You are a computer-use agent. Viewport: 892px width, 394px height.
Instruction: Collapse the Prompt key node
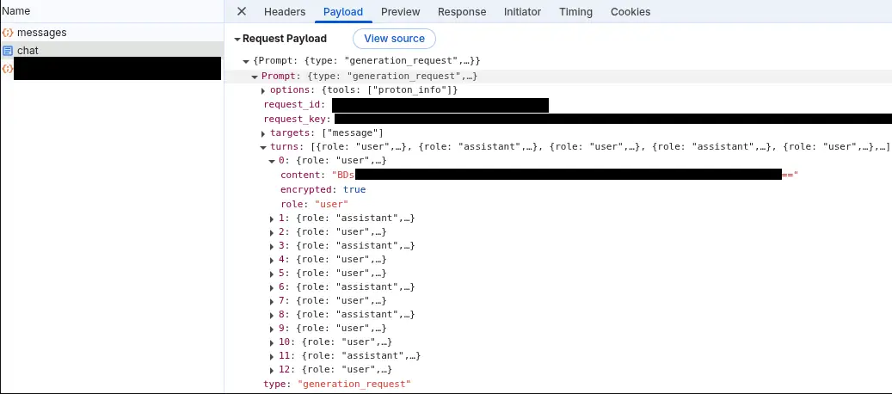[255, 77]
